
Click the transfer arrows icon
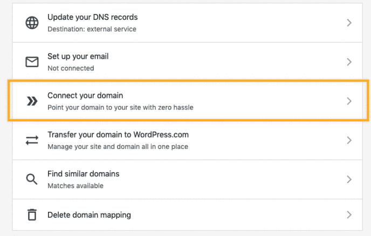pos(32,140)
